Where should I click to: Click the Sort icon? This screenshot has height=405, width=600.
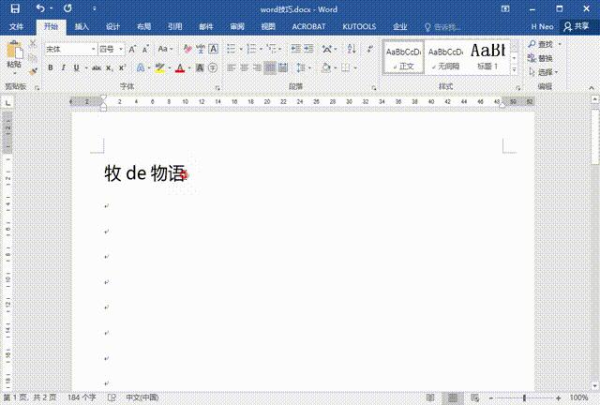click(x=352, y=49)
